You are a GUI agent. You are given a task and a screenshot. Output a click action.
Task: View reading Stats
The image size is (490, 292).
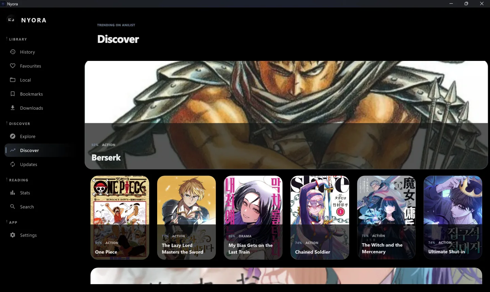[x=39, y=193]
